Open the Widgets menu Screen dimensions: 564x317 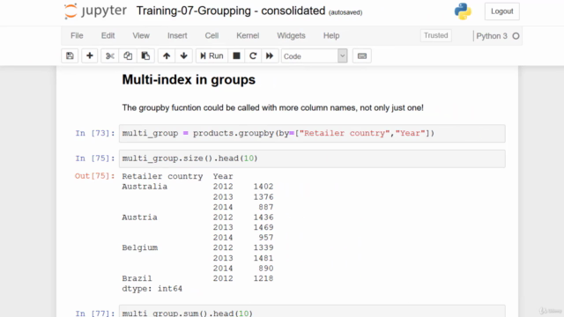pos(291,35)
